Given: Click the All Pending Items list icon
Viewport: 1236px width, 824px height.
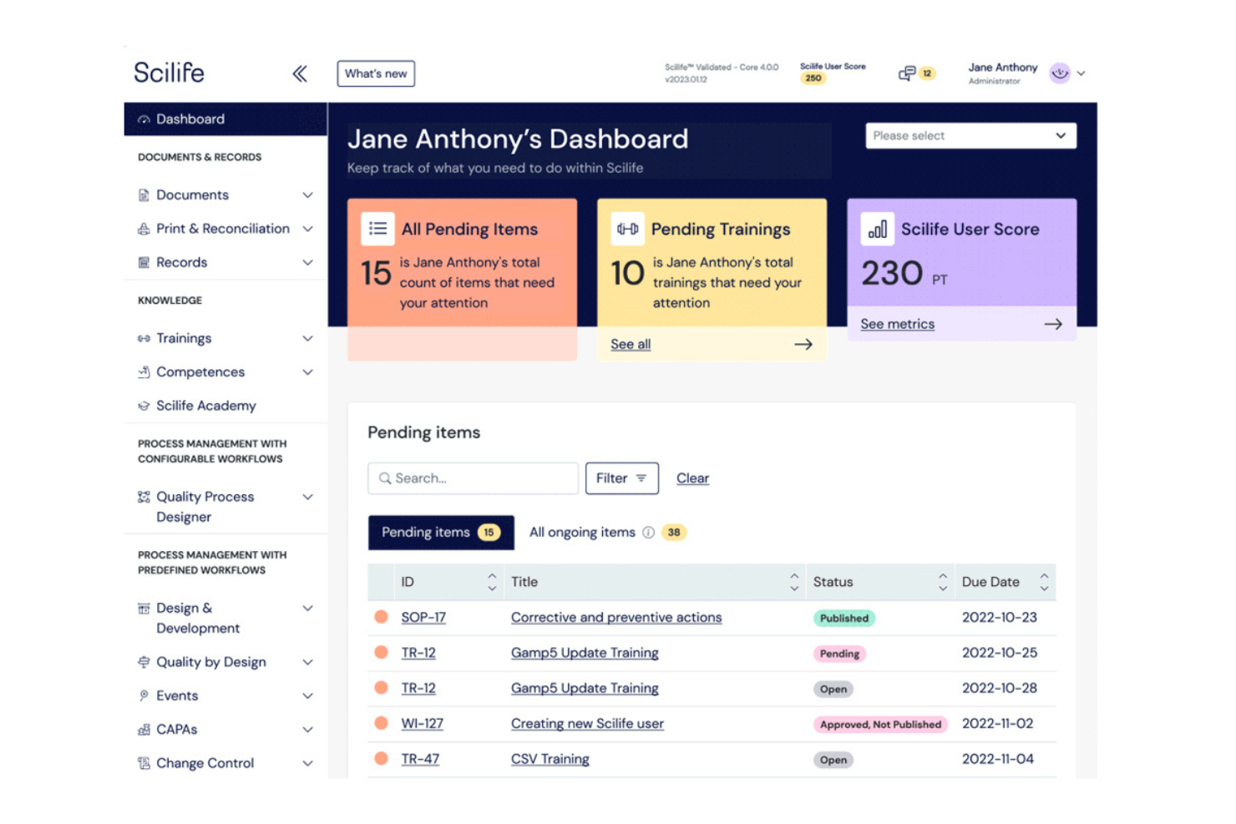Looking at the screenshot, I should point(377,229).
